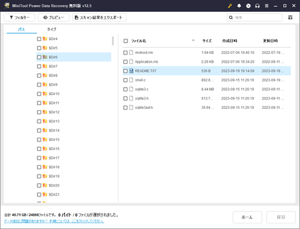Toggle the list view layout icon
The image size is (300, 229).
290,18
